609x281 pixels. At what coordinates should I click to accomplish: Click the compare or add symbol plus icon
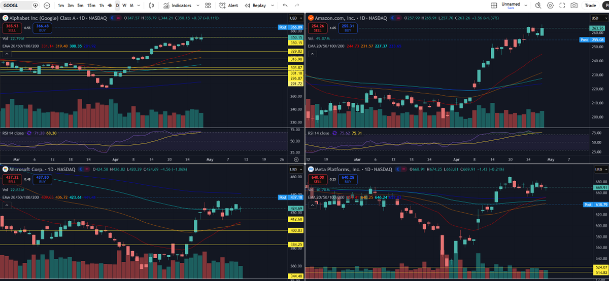47,5
